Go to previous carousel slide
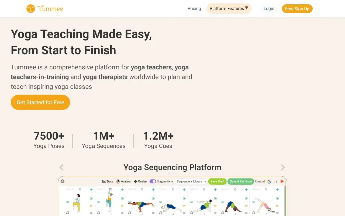 click(61, 167)
